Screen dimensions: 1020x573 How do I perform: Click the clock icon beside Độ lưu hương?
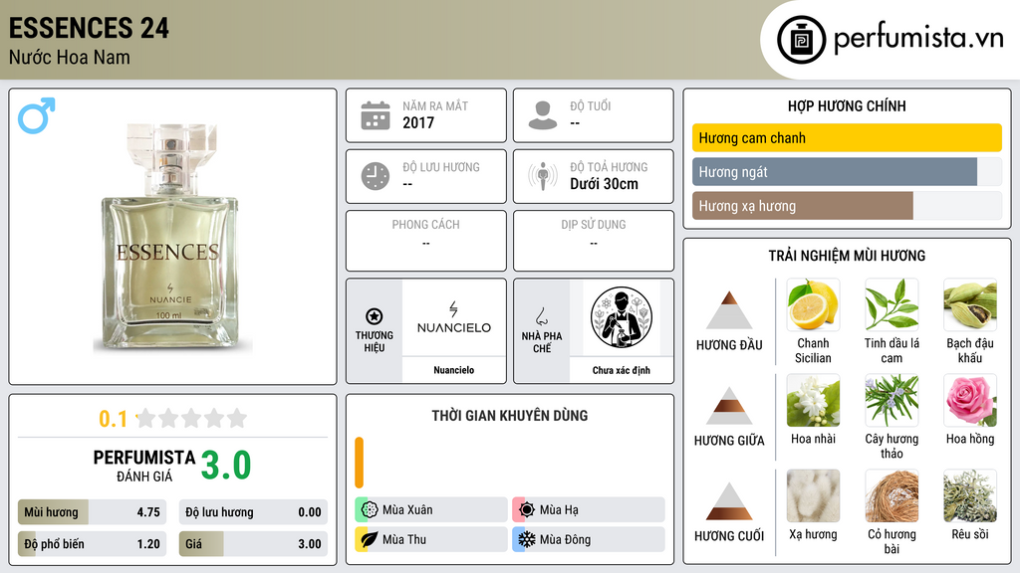(x=376, y=176)
